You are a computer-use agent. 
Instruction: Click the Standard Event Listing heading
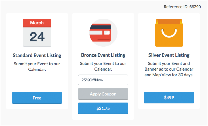[37, 55]
